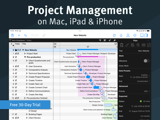160x120 pixels.
Task: Click the outdent/indent icon in toolbar
Action: (35, 35)
